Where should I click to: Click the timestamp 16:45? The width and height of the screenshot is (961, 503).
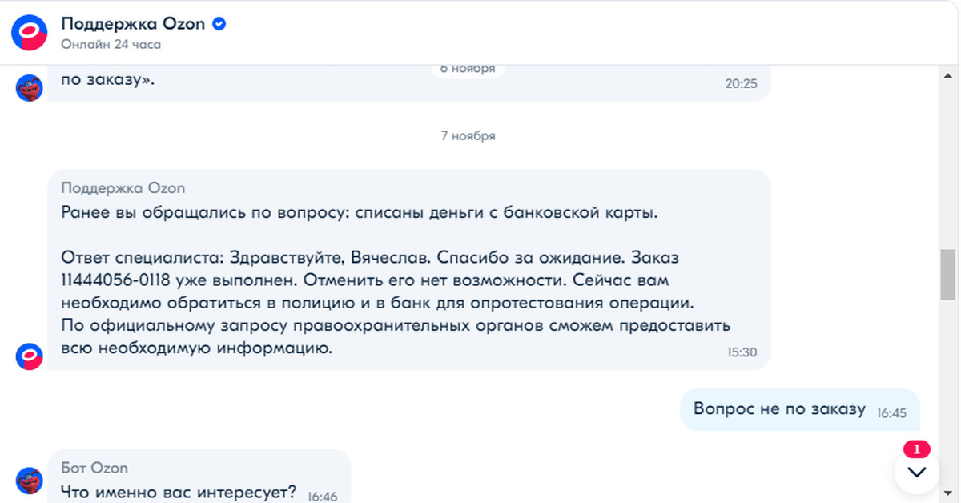coord(891,413)
